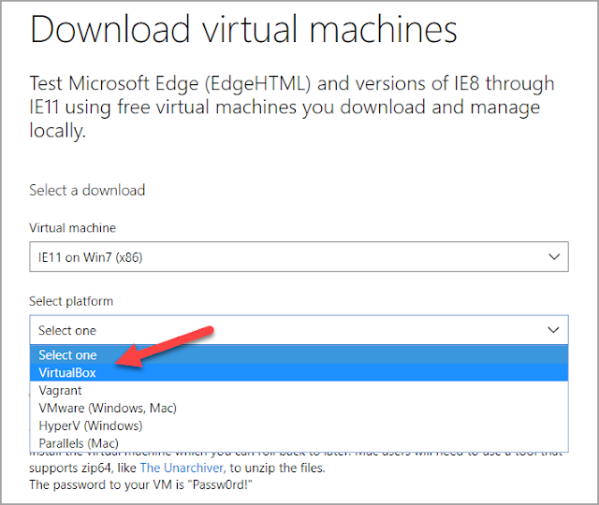The width and height of the screenshot is (599, 505).
Task: Click the Virtual machine dropdown chevron arrow
Action: 554,256
